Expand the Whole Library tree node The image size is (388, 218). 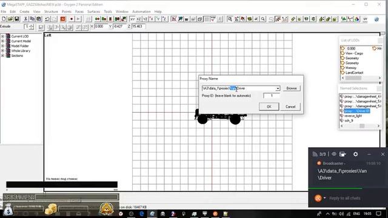coord(2,51)
